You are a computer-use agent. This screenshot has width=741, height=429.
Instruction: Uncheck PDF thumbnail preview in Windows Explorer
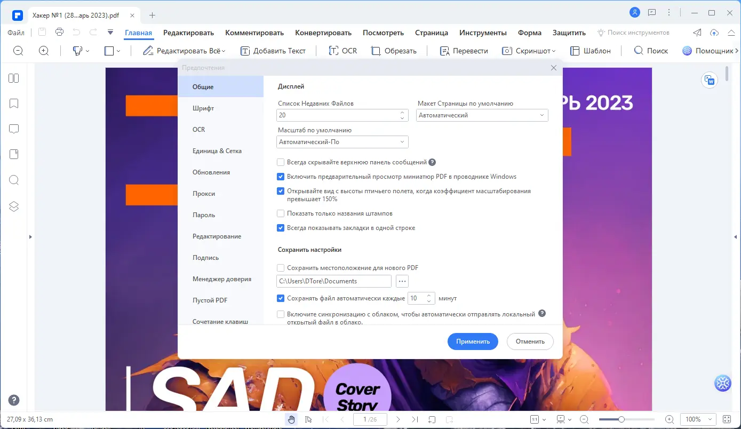click(281, 177)
